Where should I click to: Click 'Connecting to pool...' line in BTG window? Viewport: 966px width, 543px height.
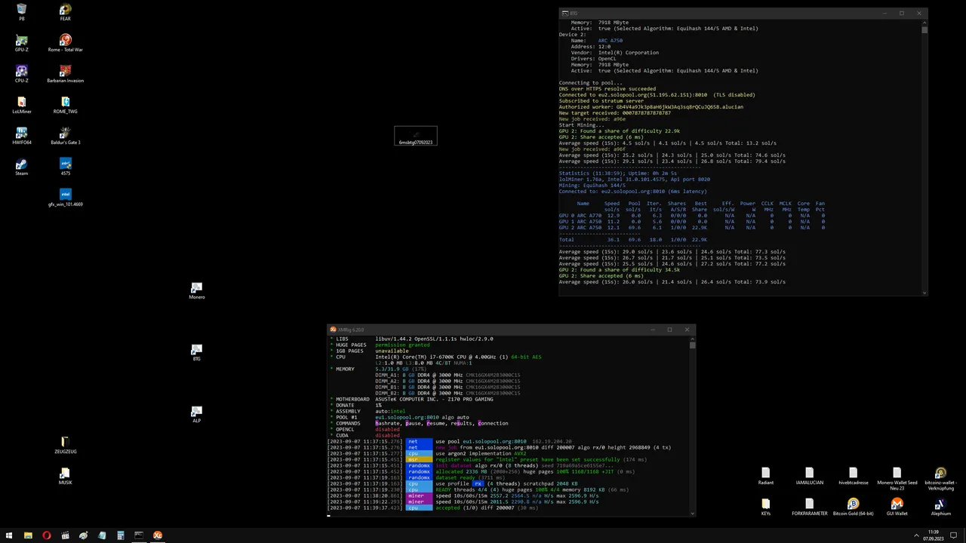(x=591, y=83)
